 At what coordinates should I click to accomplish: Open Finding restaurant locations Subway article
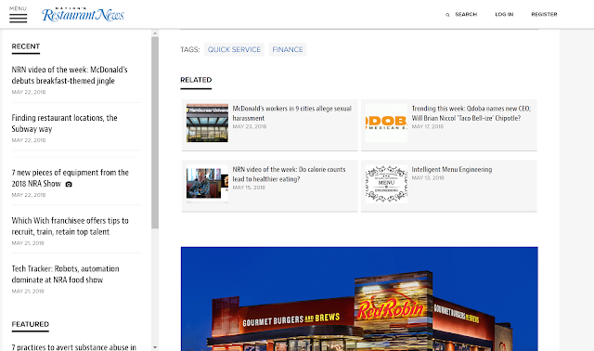(64, 123)
